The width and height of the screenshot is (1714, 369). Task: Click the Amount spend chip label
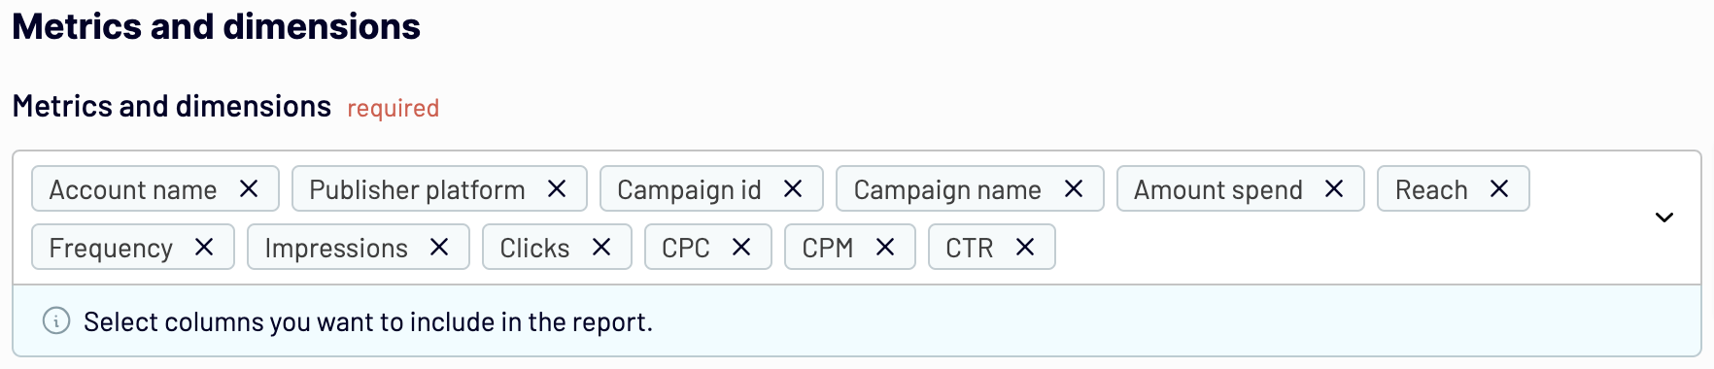point(1218,189)
